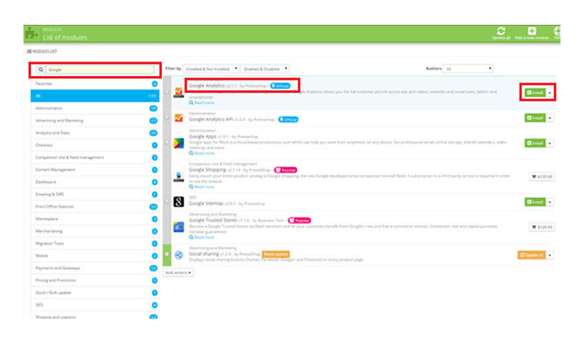Click the Modules puzzle piece icon in header
Image resolution: width=586 pixels, height=345 pixels.
pos(32,33)
